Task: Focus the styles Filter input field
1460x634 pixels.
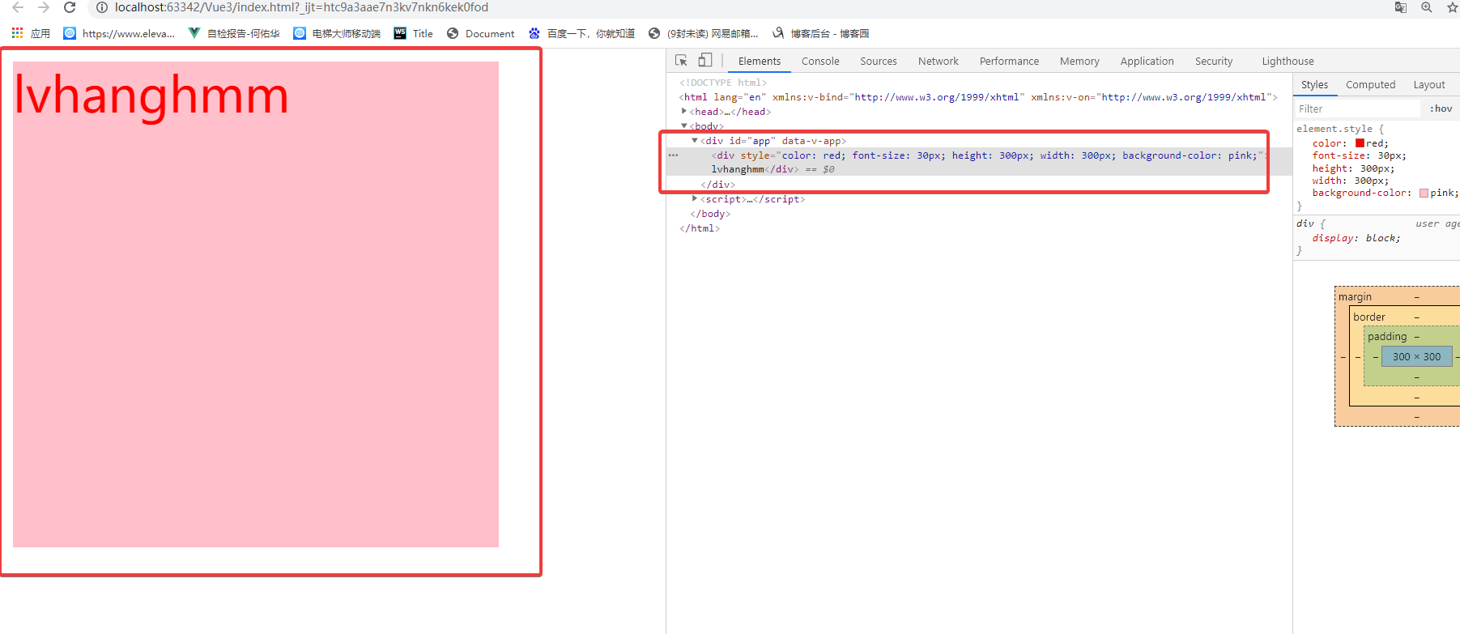Action: 1357,109
